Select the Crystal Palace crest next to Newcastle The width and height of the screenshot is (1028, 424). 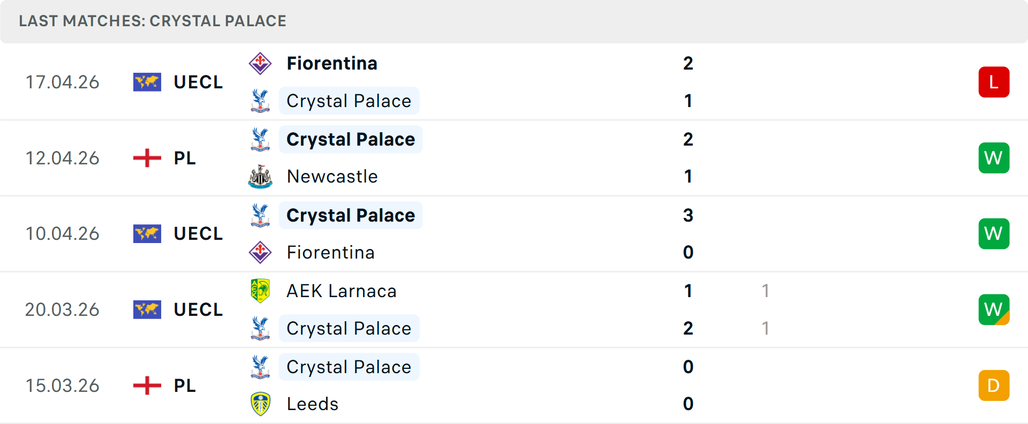click(261, 139)
